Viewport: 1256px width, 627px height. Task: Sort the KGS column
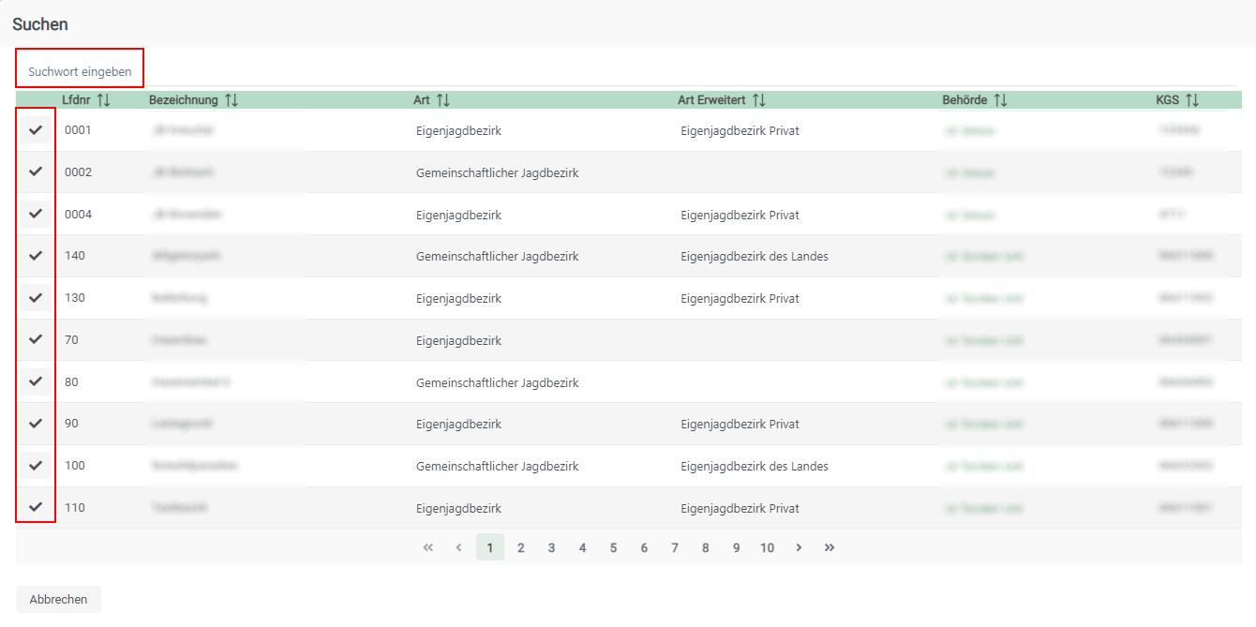click(1192, 100)
